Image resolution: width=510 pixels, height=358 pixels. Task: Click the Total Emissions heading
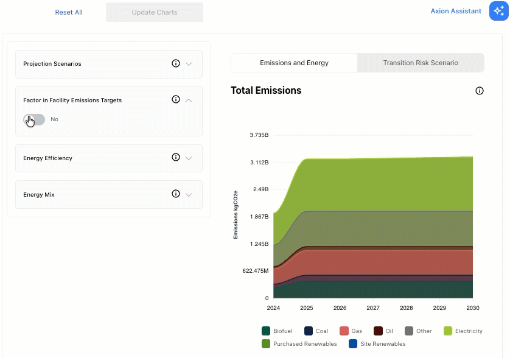coord(266,91)
